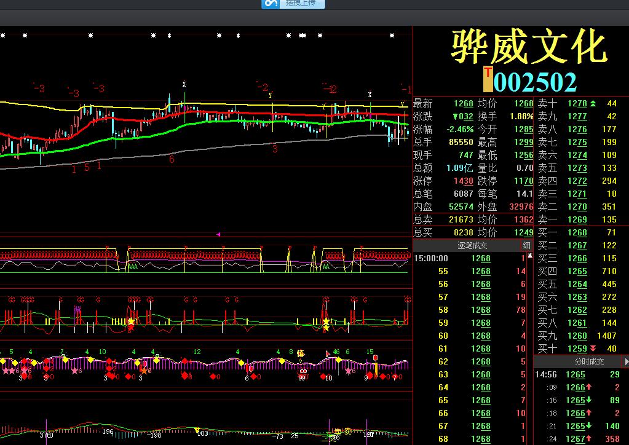Click the scroll-up arrow of the 逐笔成交 list
This screenshot has width=629, height=445.
tap(530, 256)
